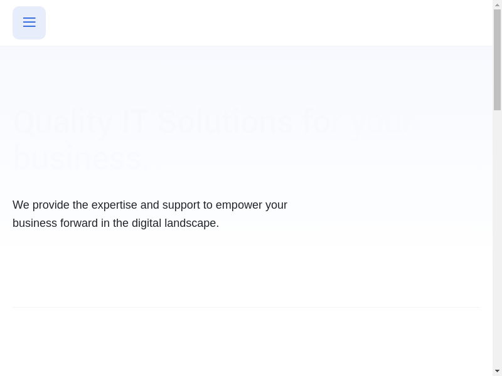Click the scrollbar track below the thumb

[498, 238]
